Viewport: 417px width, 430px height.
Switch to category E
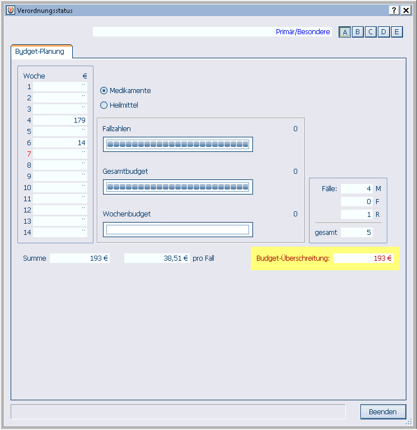coord(396,32)
